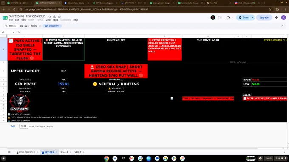Collapse the toolbar with the chevron
Viewport: 289px width, 162px height.
282,26
